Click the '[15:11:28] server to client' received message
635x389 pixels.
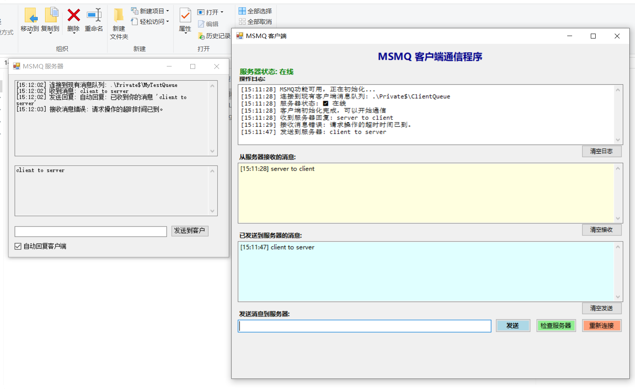pyautogui.click(x=277, y=169)
